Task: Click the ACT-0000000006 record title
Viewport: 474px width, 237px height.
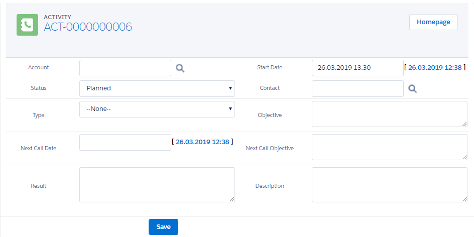Action: pos(88,27)
